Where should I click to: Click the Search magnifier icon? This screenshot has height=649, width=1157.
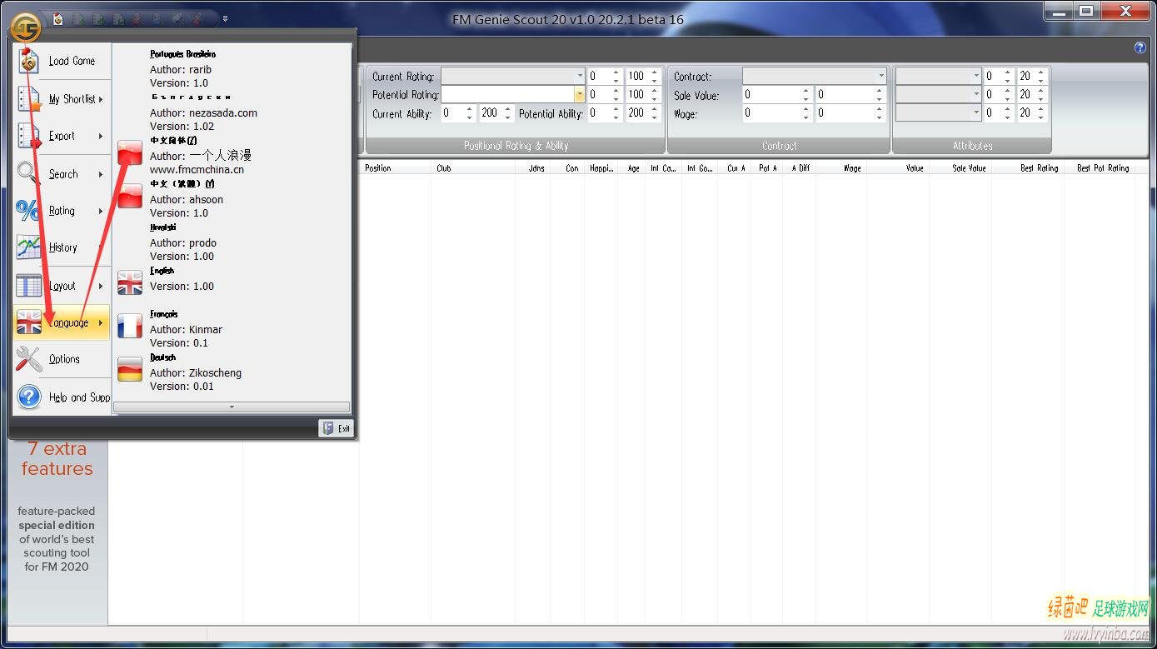click(28, 173)
